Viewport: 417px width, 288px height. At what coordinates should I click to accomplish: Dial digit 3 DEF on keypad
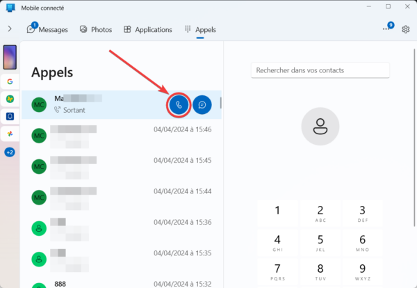(x=363, y=213)
